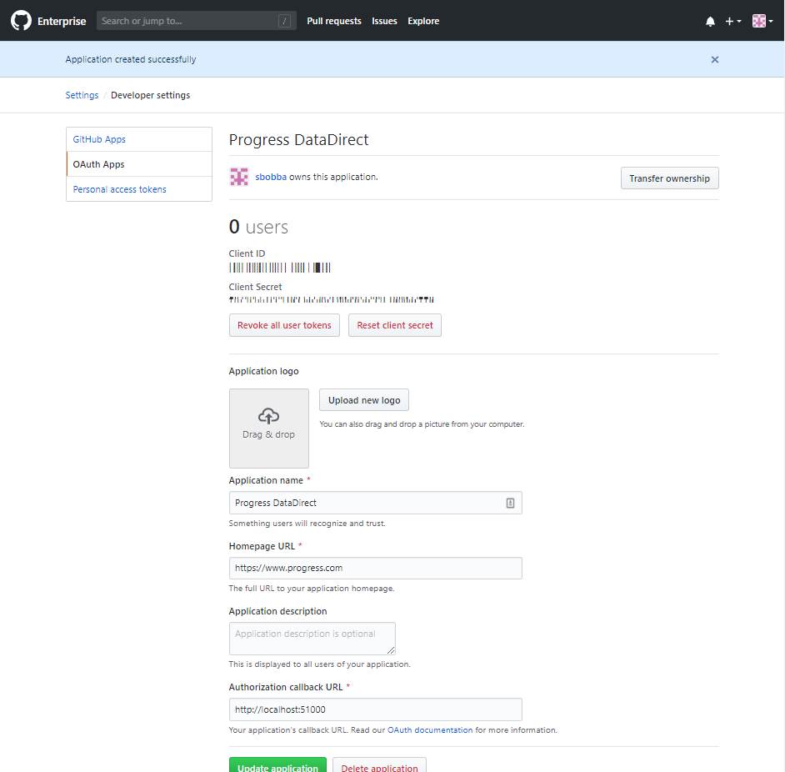Image resolution: width=785 pixels, height=772 pixels.
Task: Open Explore in top navigation
Action: tap(423, 21)
